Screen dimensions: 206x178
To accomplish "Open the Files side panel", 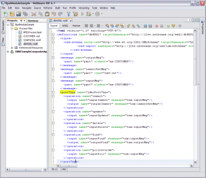I will tap(3, 42).
